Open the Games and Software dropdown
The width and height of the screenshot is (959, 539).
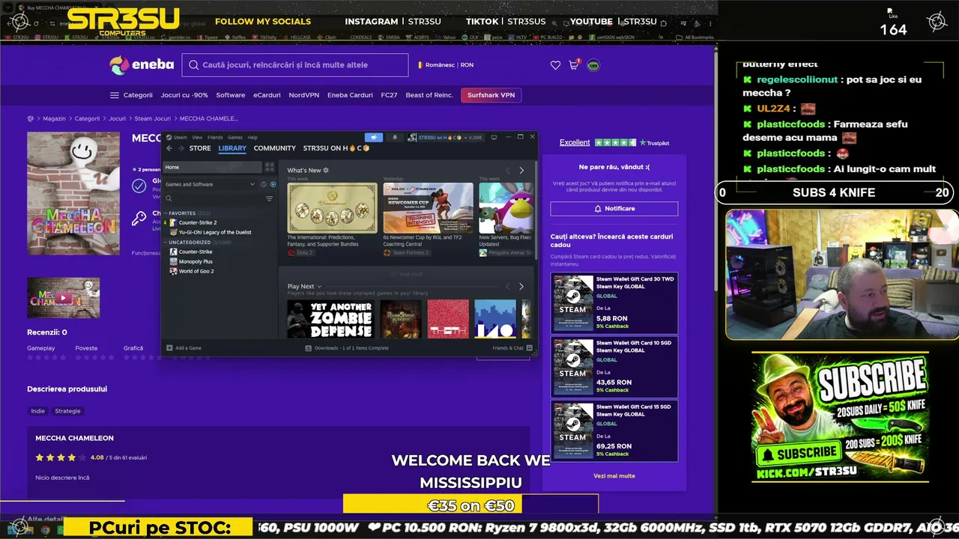211,184
